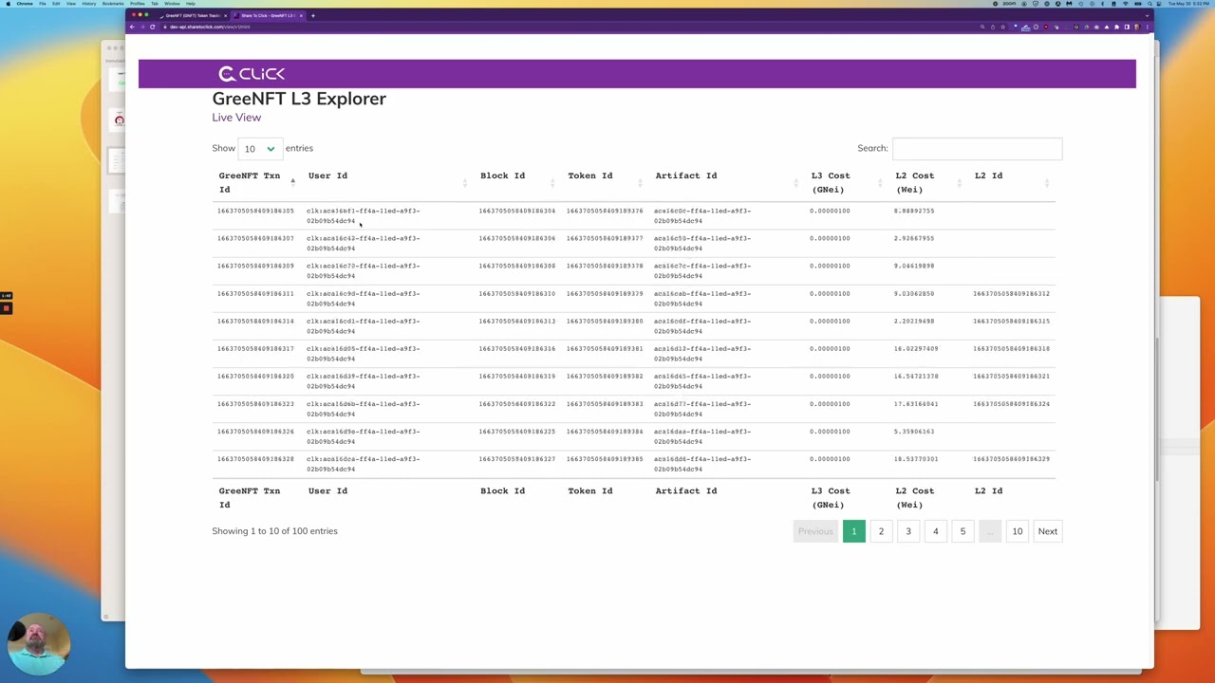Screen dimensions: 1215x683
Task: Click Token Id 1663705058409189385
Action: [x=605, y=459]
